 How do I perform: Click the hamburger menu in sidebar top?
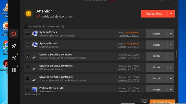[14, 1]
